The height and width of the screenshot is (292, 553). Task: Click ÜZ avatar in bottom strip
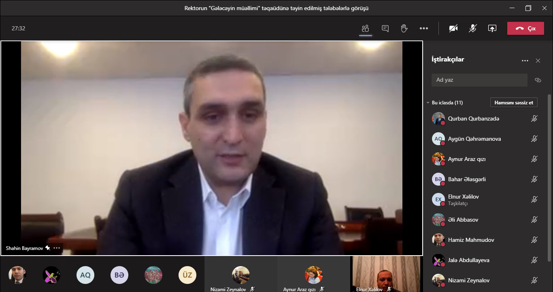pos(187,275)
